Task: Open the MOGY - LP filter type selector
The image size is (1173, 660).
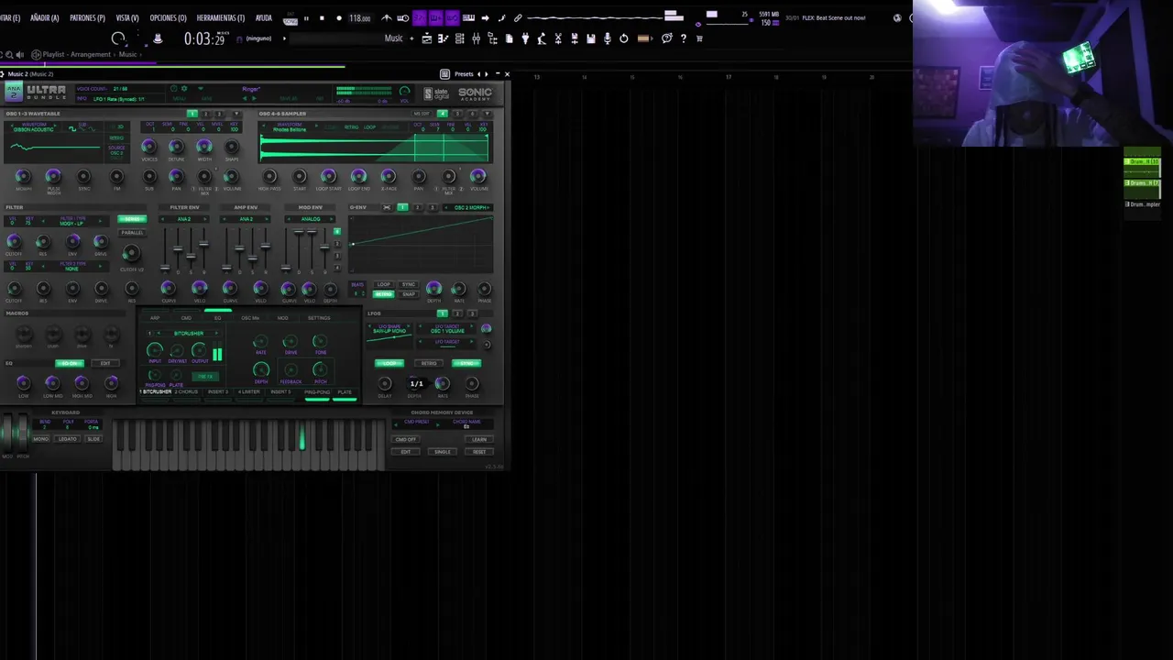Action: 71,221
